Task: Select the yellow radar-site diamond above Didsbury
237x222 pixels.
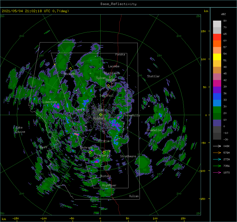Action: [101, 115]
